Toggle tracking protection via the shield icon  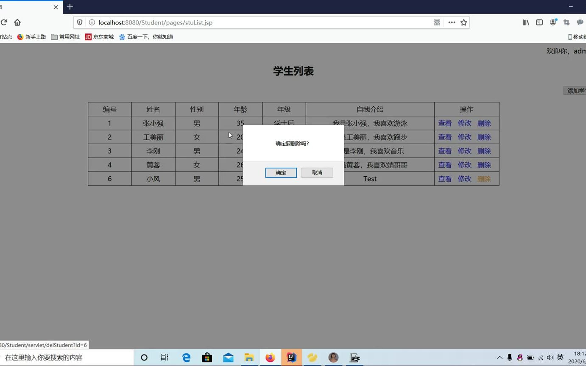80,22
